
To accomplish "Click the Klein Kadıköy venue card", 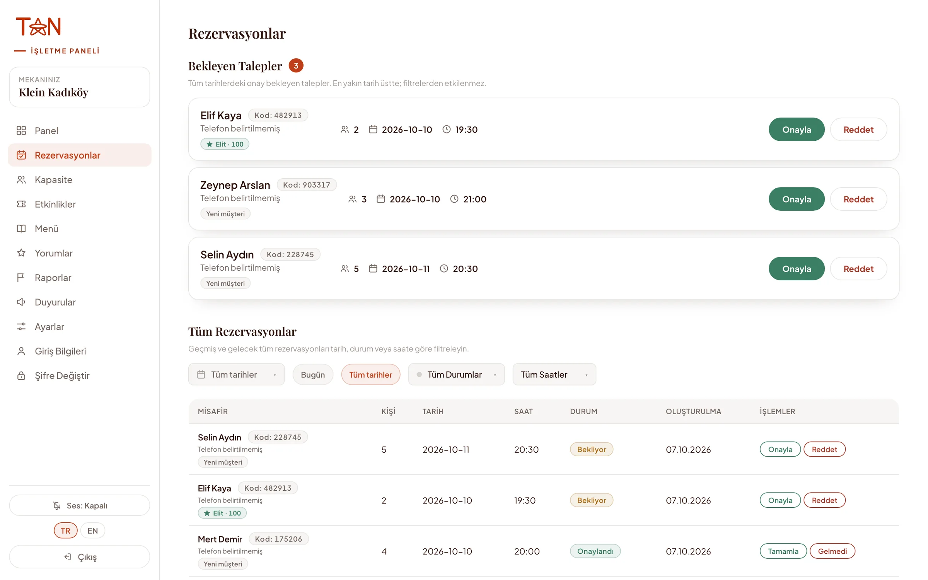I will [x=80, y=87].
